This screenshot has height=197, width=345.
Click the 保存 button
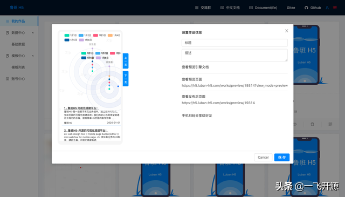[282, 158]
